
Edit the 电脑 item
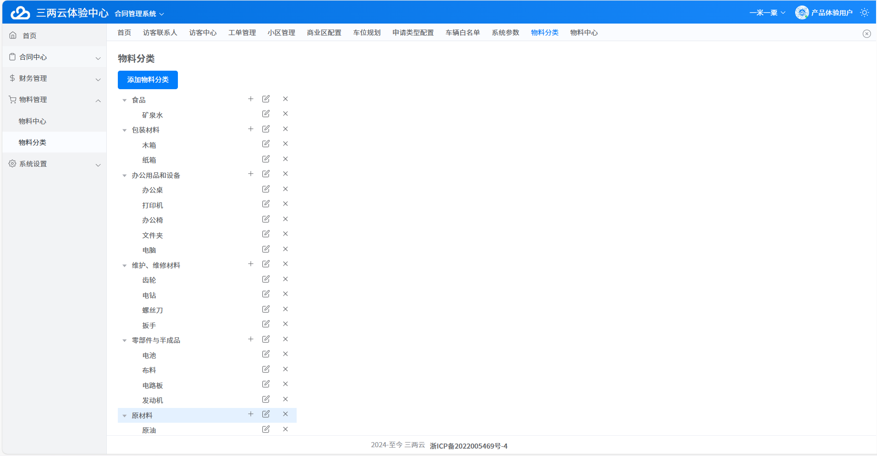266,249
